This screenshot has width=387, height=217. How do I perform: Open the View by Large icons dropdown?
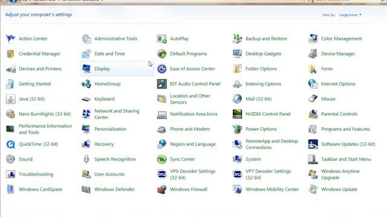(350, 15)
